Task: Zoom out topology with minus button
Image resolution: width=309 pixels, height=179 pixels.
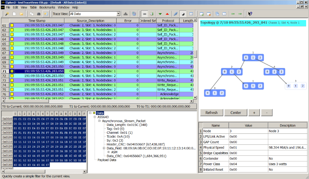Action: coord(267,113)
